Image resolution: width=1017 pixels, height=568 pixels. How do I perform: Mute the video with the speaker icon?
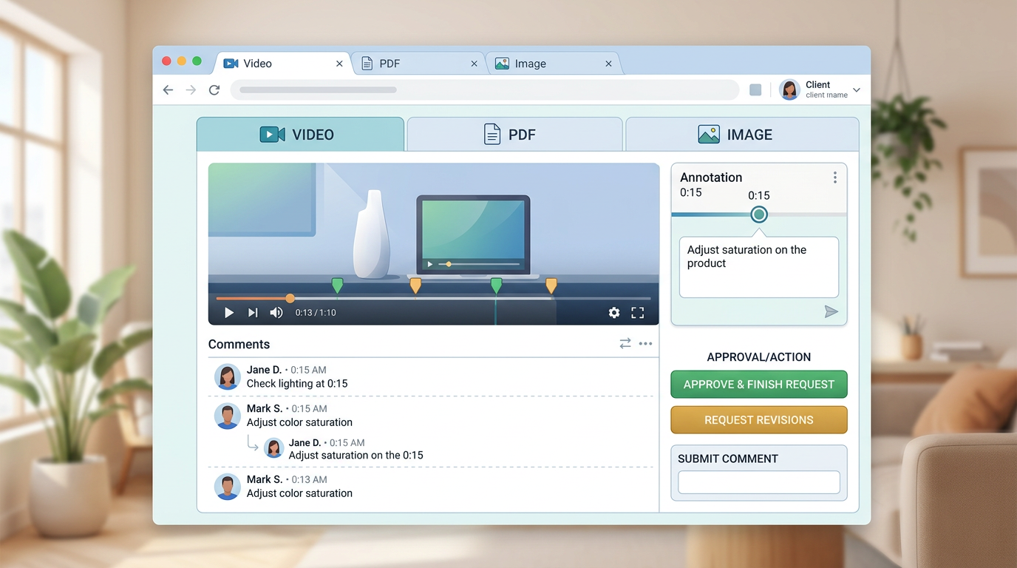[276, 313]
